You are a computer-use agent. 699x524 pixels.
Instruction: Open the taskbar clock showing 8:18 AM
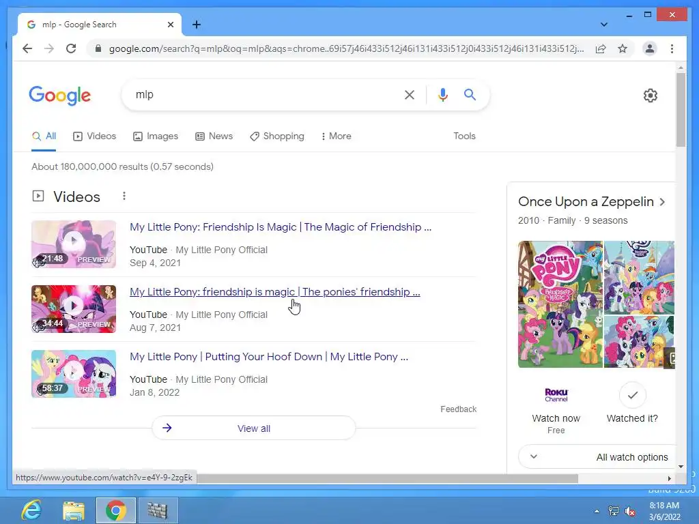coord(664,511)
